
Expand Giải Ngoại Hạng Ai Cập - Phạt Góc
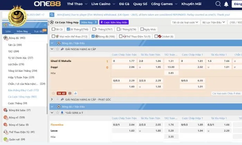click(x=52, y=99)
